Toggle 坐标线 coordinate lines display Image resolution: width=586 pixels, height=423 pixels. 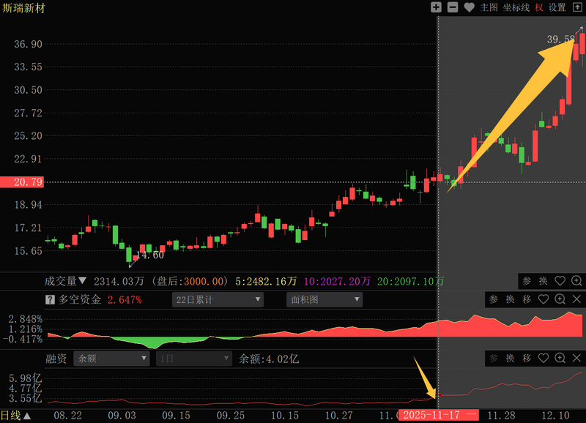coord(516,7)
